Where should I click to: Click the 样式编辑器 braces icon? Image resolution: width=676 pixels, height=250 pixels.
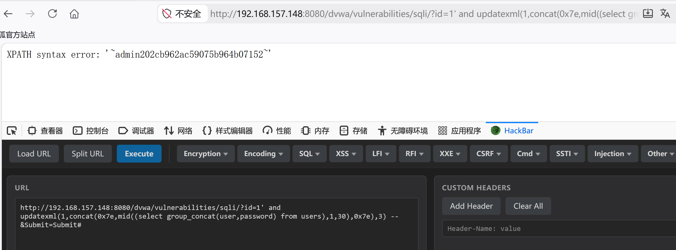[x=207, y=131]
